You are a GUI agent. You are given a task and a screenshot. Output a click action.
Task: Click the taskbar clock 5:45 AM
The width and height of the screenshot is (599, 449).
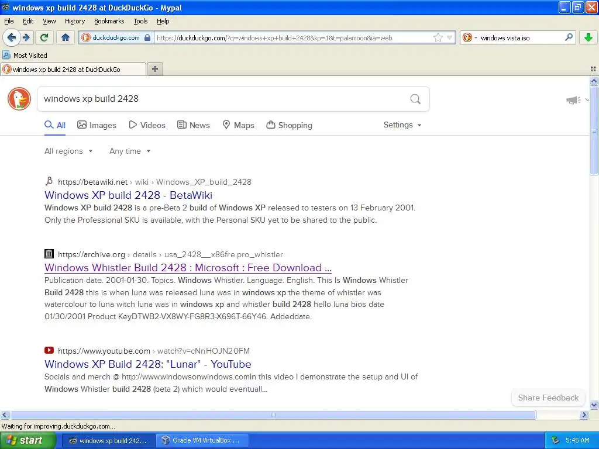[577, 441]
